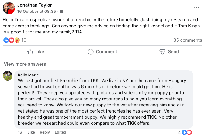
Task: Click the Comment speech bubble icon
Action: [x=91, y=52]
